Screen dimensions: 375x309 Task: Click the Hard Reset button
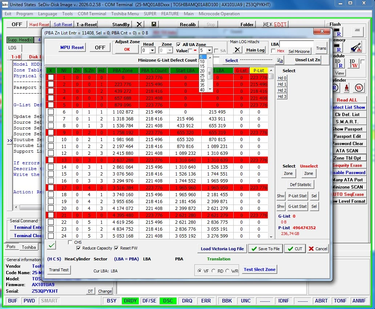click(39, 24)
